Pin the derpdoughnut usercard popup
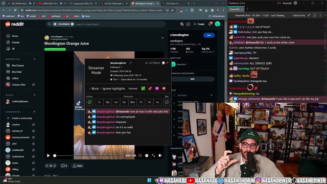This screenshot has height=184, width=327. tap(167, 63)
